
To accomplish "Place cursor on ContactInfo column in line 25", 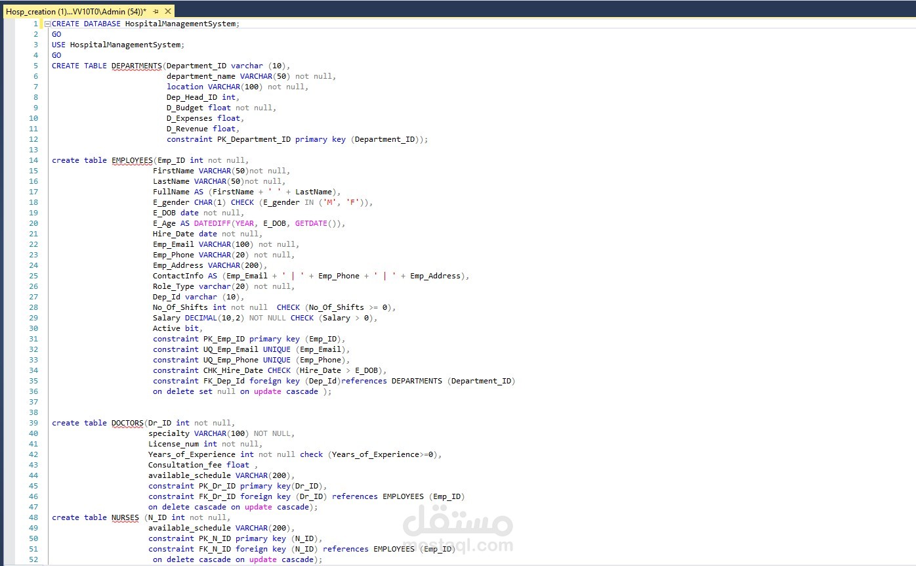I will (x=178, y=276).
